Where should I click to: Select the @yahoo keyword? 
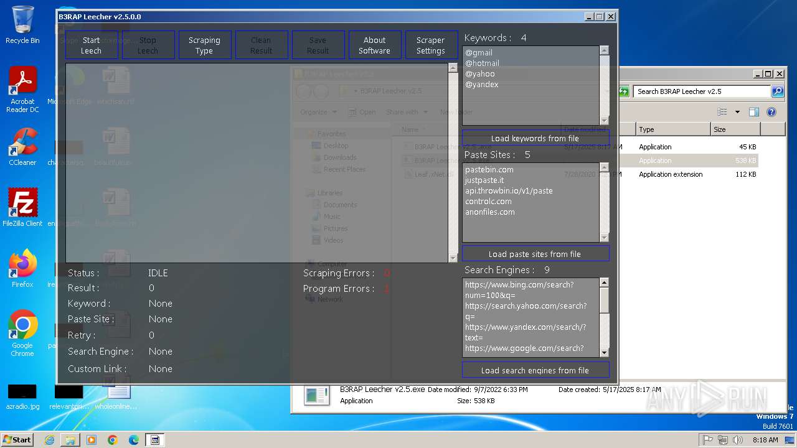coord(480,74)
